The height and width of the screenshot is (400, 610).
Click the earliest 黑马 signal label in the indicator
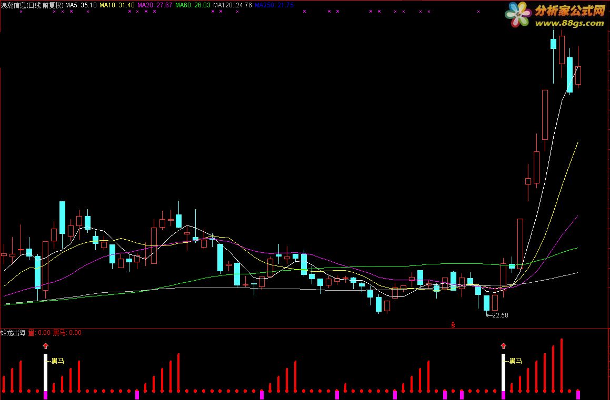tap(57, 361)
